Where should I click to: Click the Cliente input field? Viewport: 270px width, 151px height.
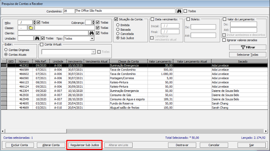[x=53, y=33]
